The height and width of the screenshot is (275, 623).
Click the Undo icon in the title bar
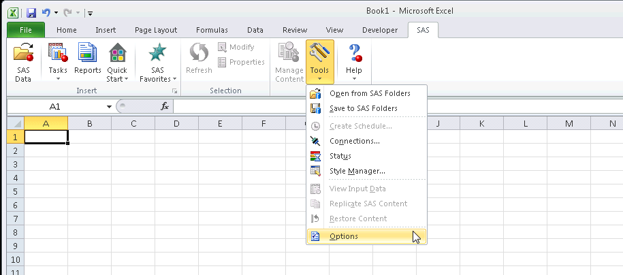pos(46,12)
